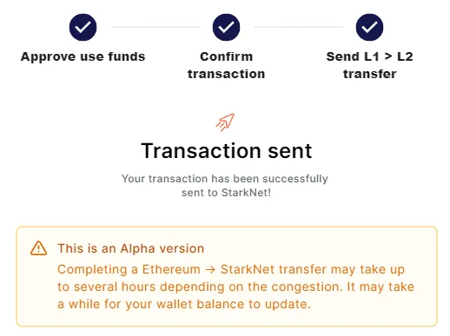Select the Send L1 > L2 transfer label
This screenshot has height=336, width=450.
(x=369, y=65)
